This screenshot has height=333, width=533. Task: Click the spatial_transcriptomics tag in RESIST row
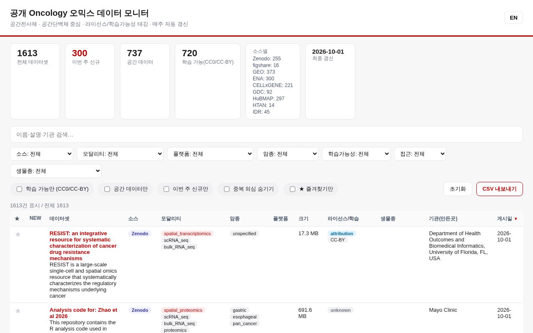point(187,234)
